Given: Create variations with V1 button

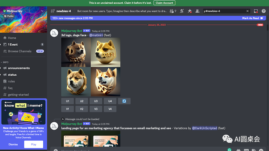Looking at the screenshot, I should click(x=68, y=109).
